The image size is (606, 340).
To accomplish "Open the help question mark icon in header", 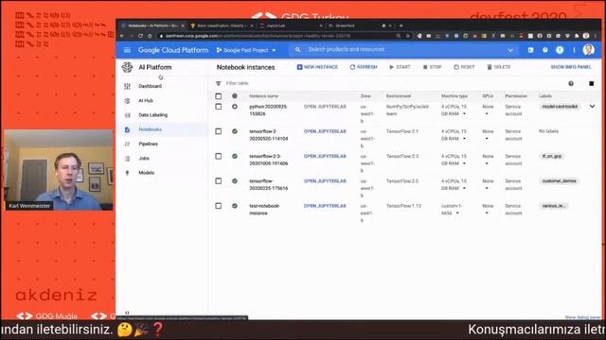I will pos(545,50).
